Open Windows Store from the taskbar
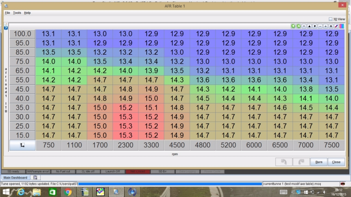 coord(52,192)
